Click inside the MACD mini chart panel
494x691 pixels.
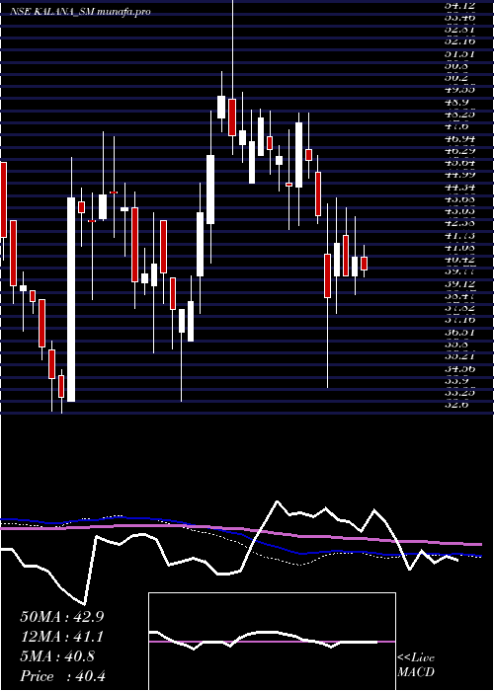pos(272,642)
